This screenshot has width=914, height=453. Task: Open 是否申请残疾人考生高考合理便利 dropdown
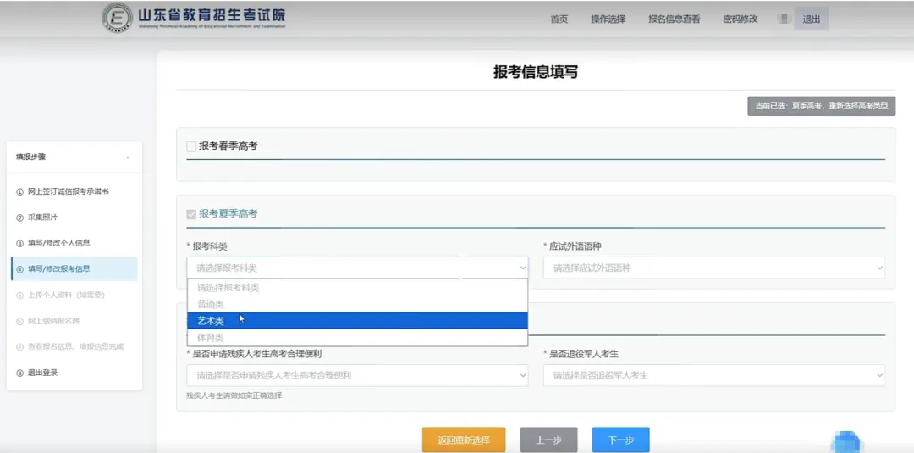[x=357, y=375]
